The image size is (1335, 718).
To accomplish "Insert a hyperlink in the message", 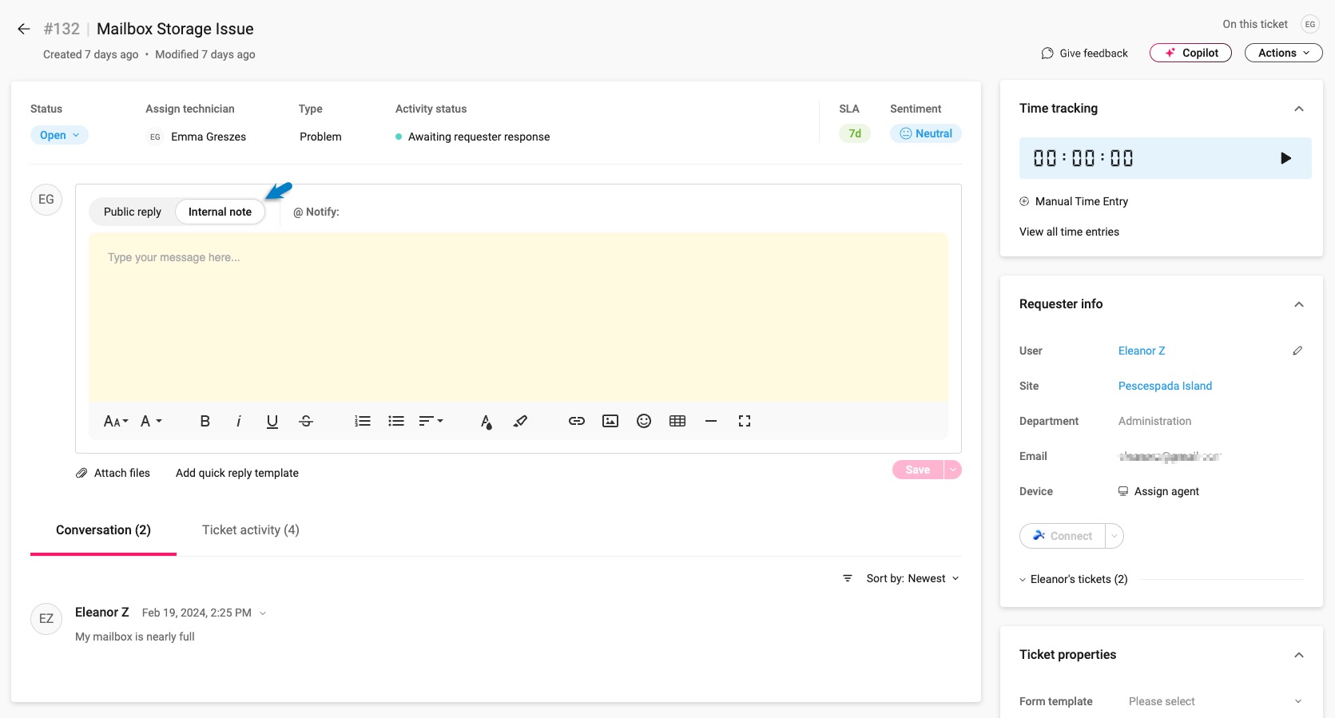I will click(576, 421).
